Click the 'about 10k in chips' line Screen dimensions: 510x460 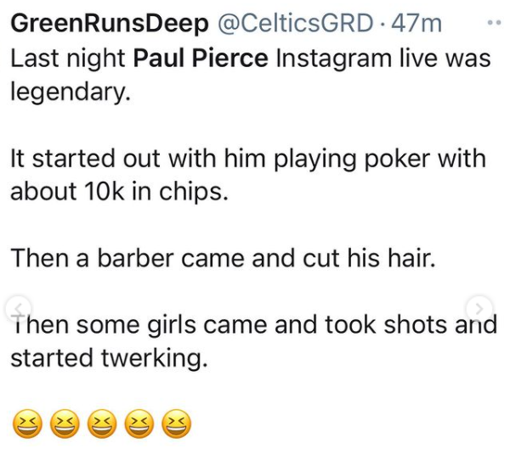(x=119, y=190)
